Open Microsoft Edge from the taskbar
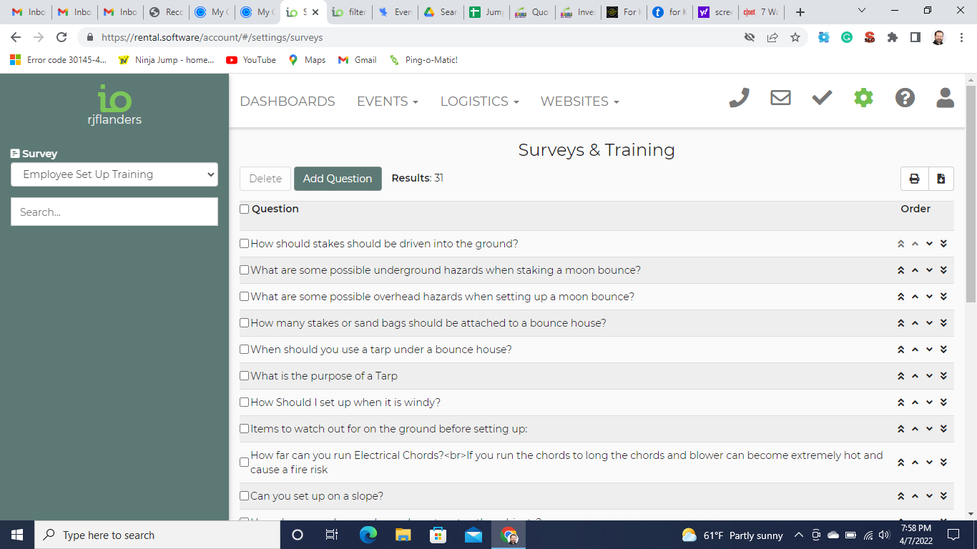977x549 pixels. [x=368, y=535]
